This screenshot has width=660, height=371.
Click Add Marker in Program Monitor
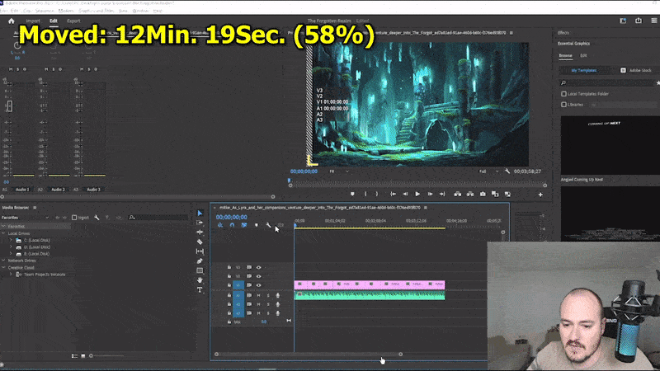(352, 195)
